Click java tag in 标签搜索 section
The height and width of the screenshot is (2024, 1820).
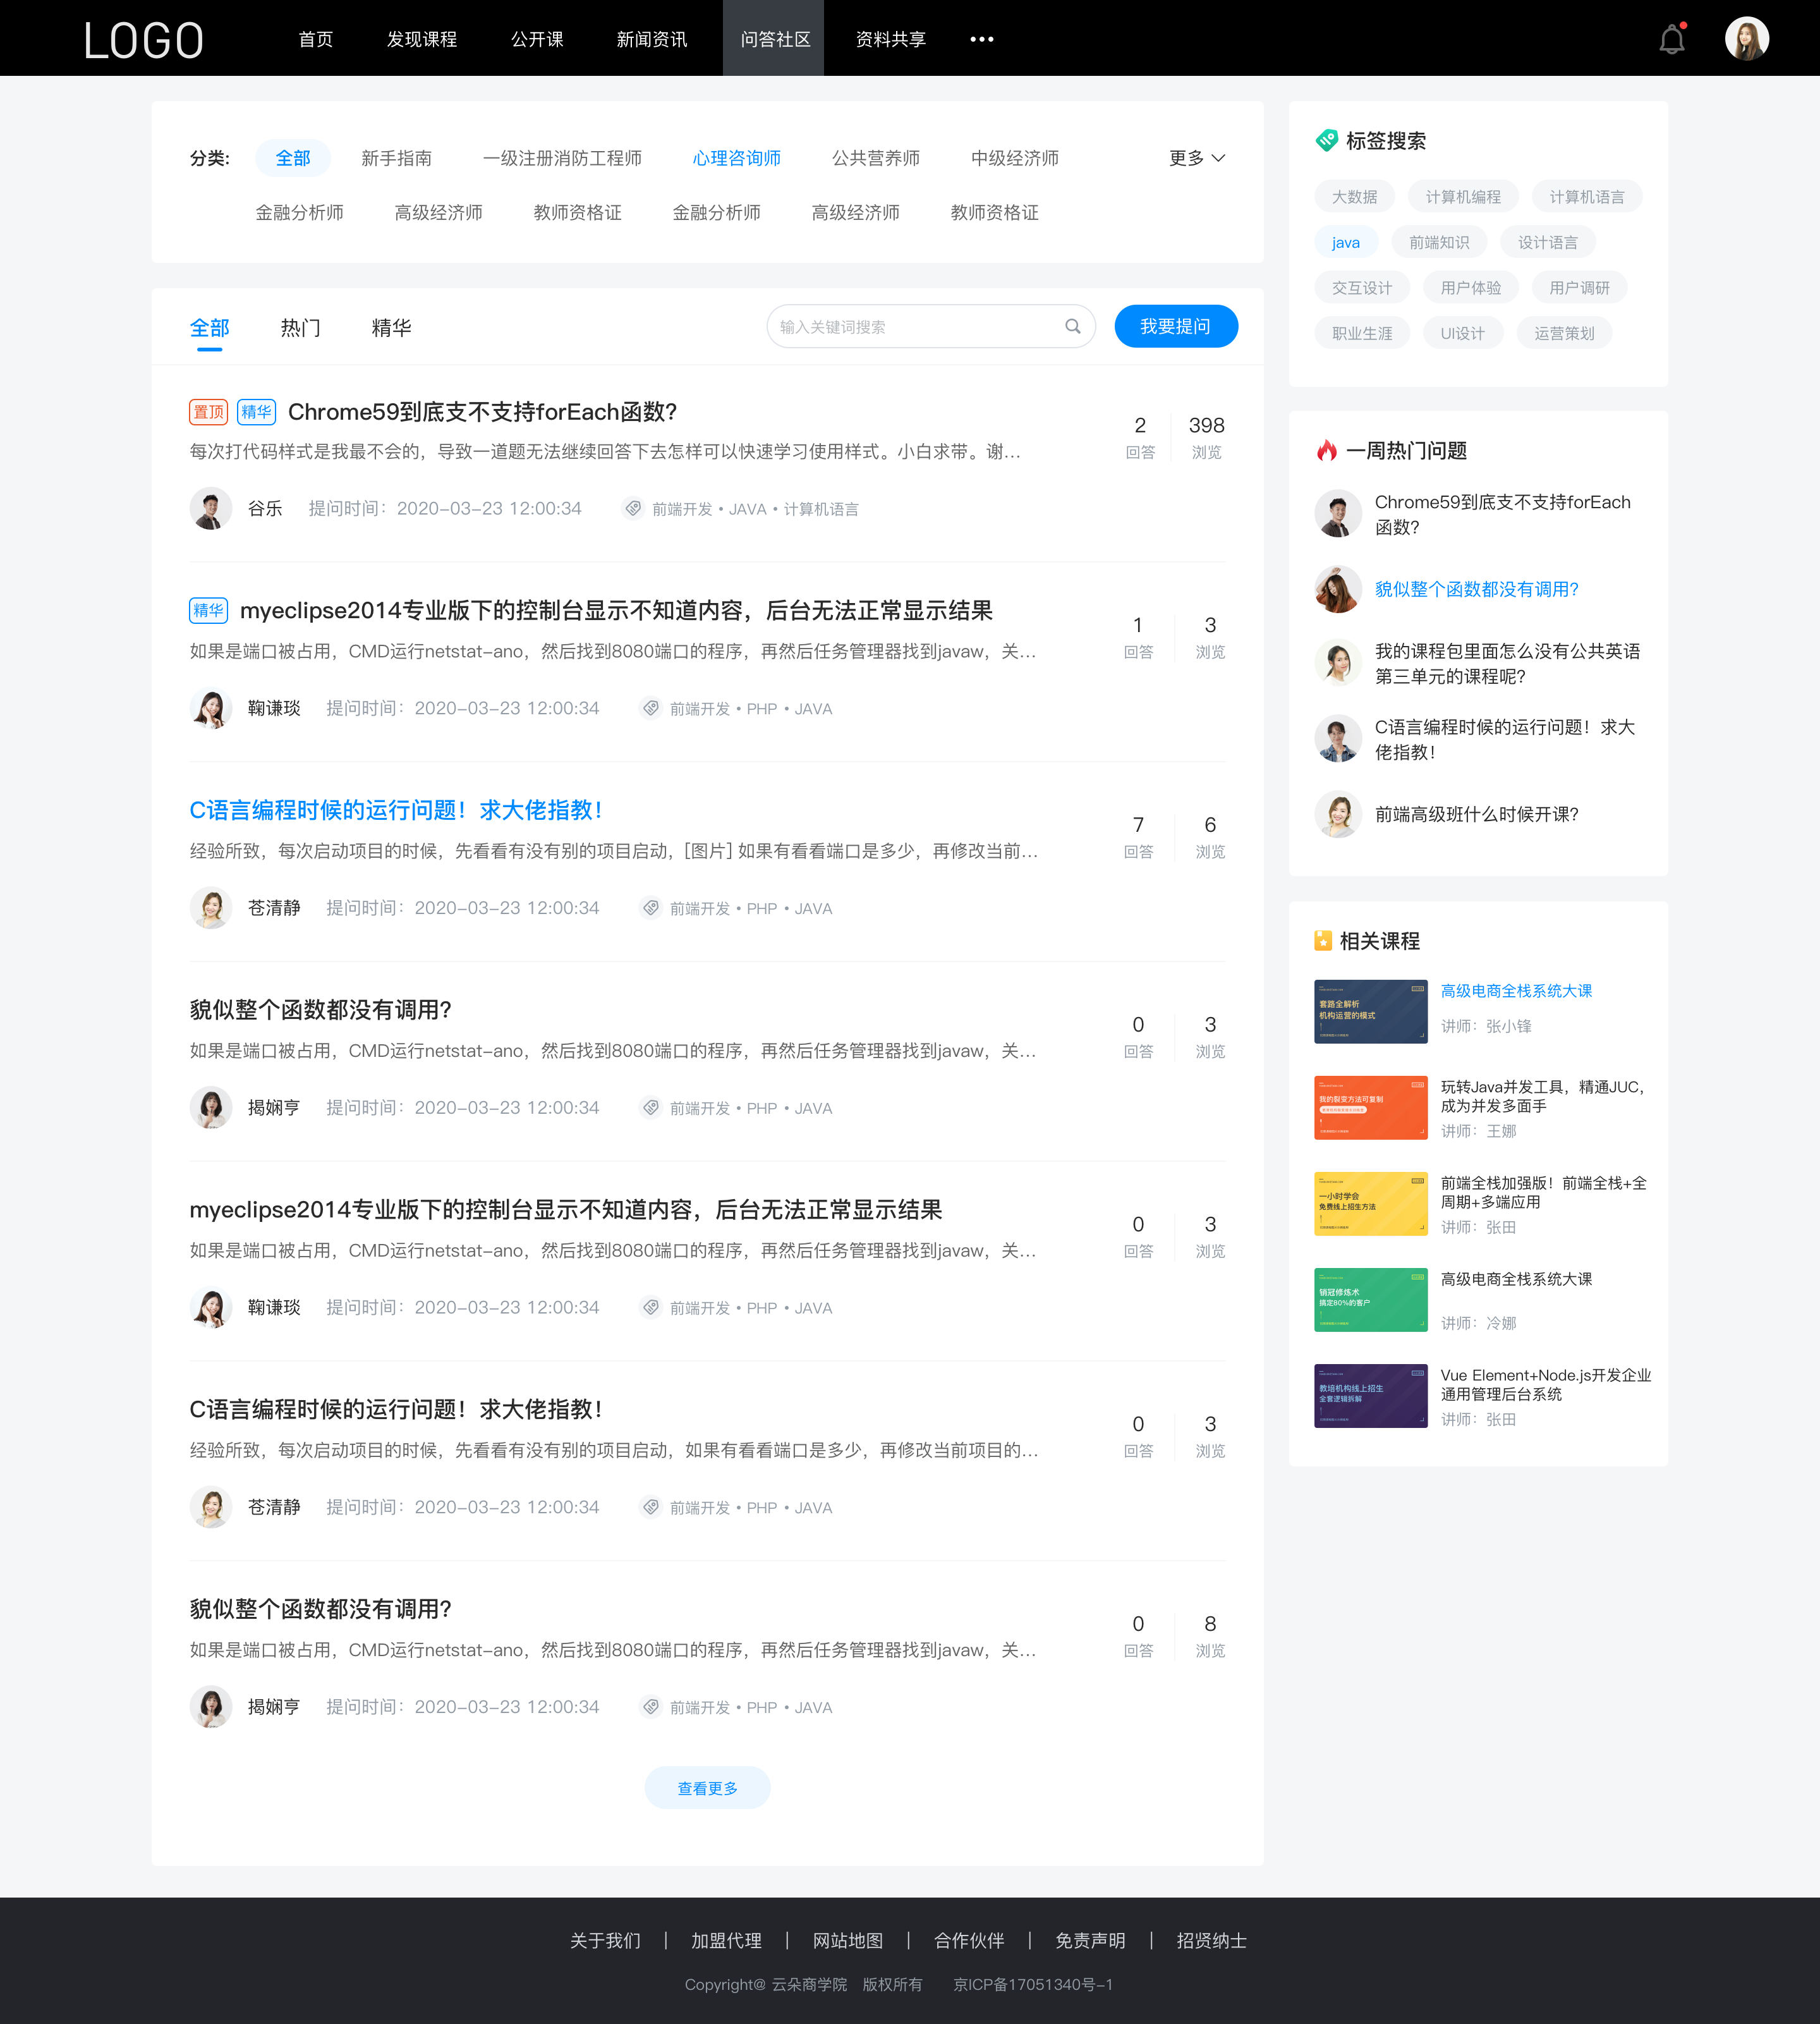(x=1345, y=241)
